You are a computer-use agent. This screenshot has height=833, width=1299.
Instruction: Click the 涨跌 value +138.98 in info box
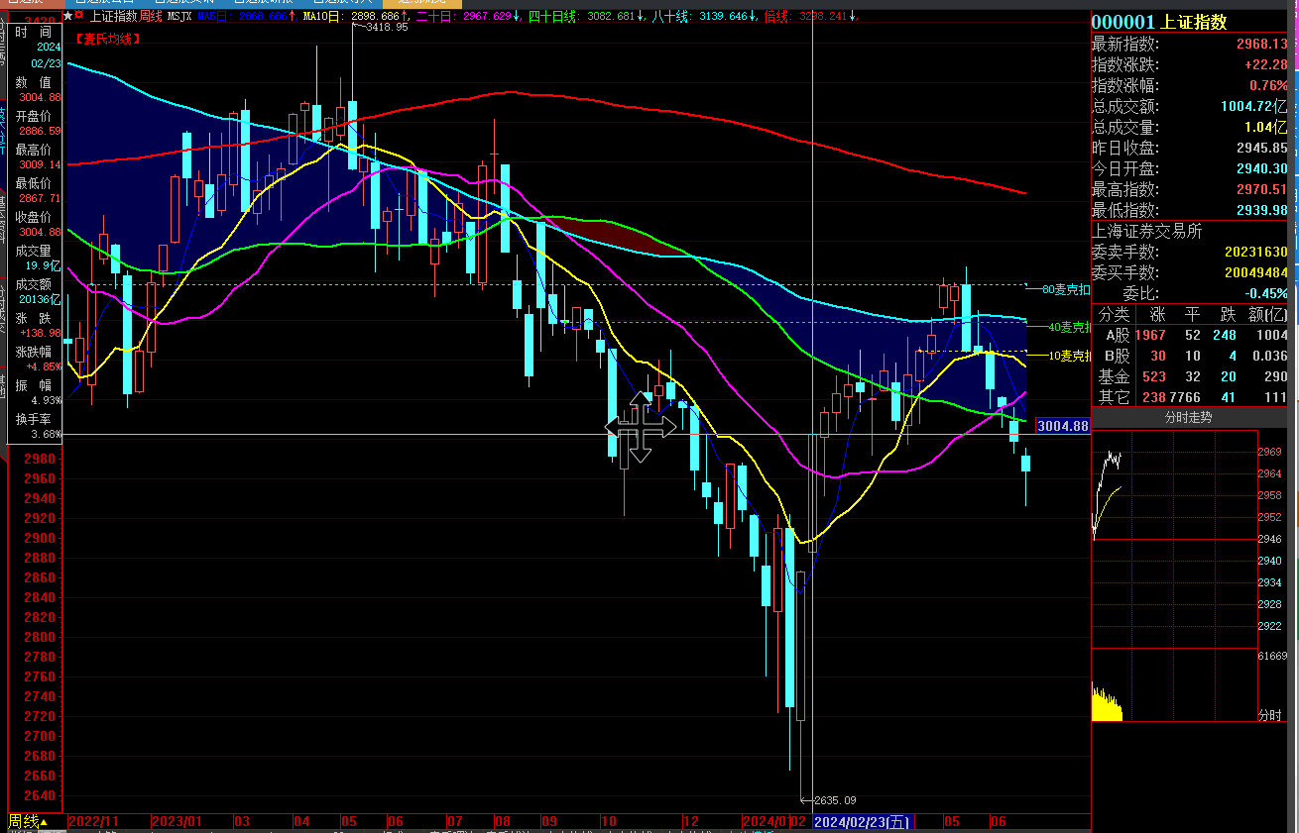(x=41, y=333)
